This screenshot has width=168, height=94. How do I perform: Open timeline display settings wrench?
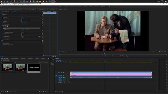[65, 62]
